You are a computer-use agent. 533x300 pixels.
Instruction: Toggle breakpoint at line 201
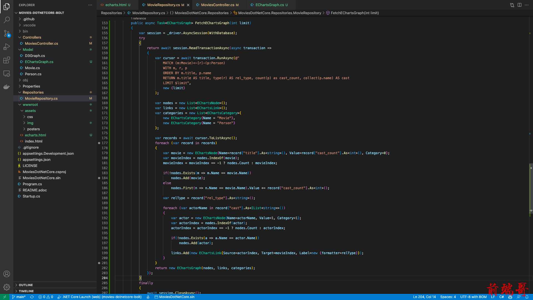(99, 263)
